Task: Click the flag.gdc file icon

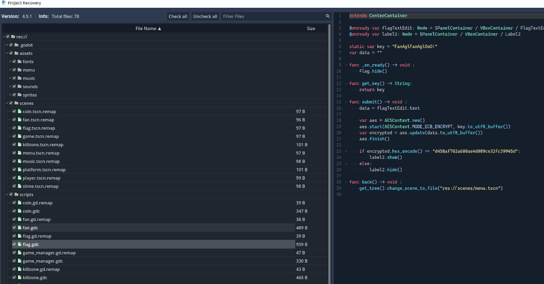Action: [x=19, y=244]
